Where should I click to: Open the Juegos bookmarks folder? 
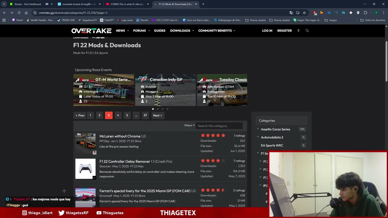pyautogui.click(x=331, y=20)
